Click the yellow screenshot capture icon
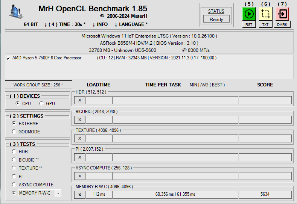Viewport: 297px width, 204px height. 265,14
